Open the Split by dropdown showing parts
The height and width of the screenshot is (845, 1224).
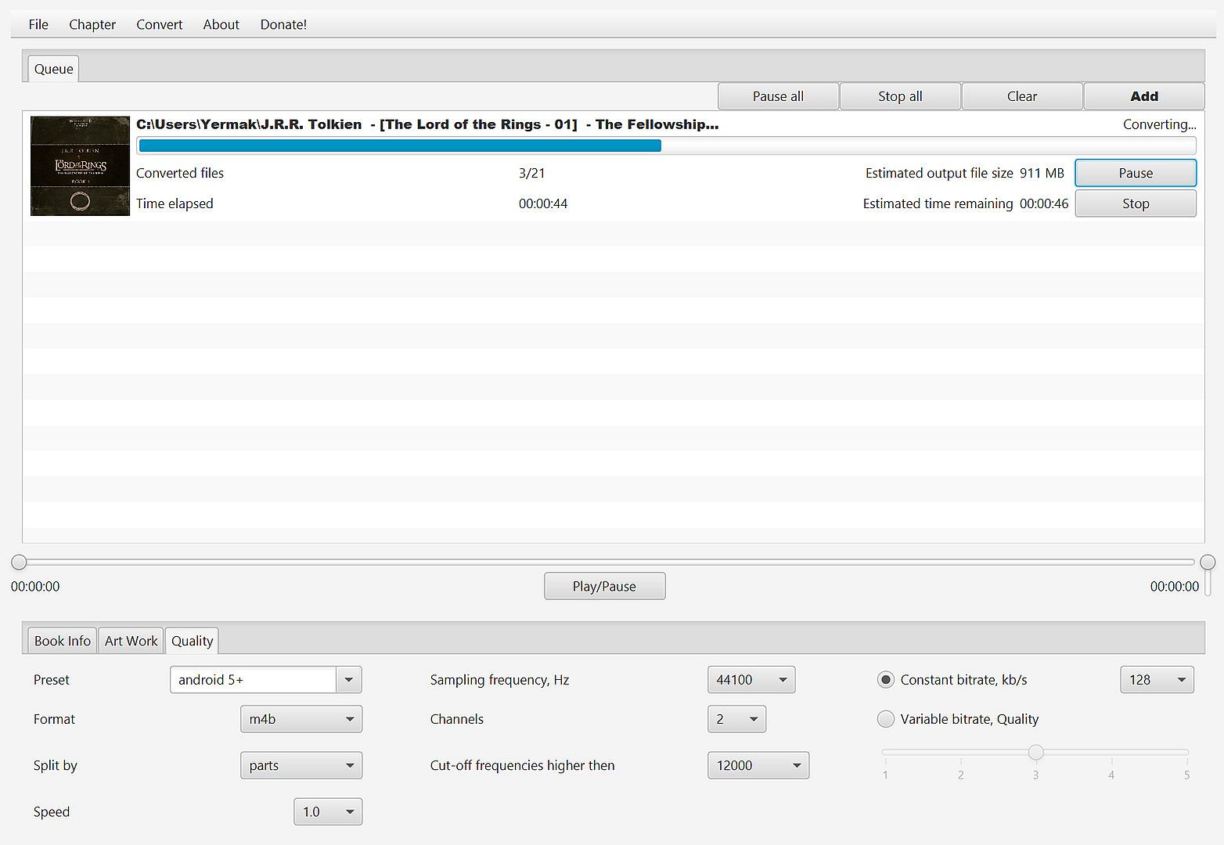point(301,765)
